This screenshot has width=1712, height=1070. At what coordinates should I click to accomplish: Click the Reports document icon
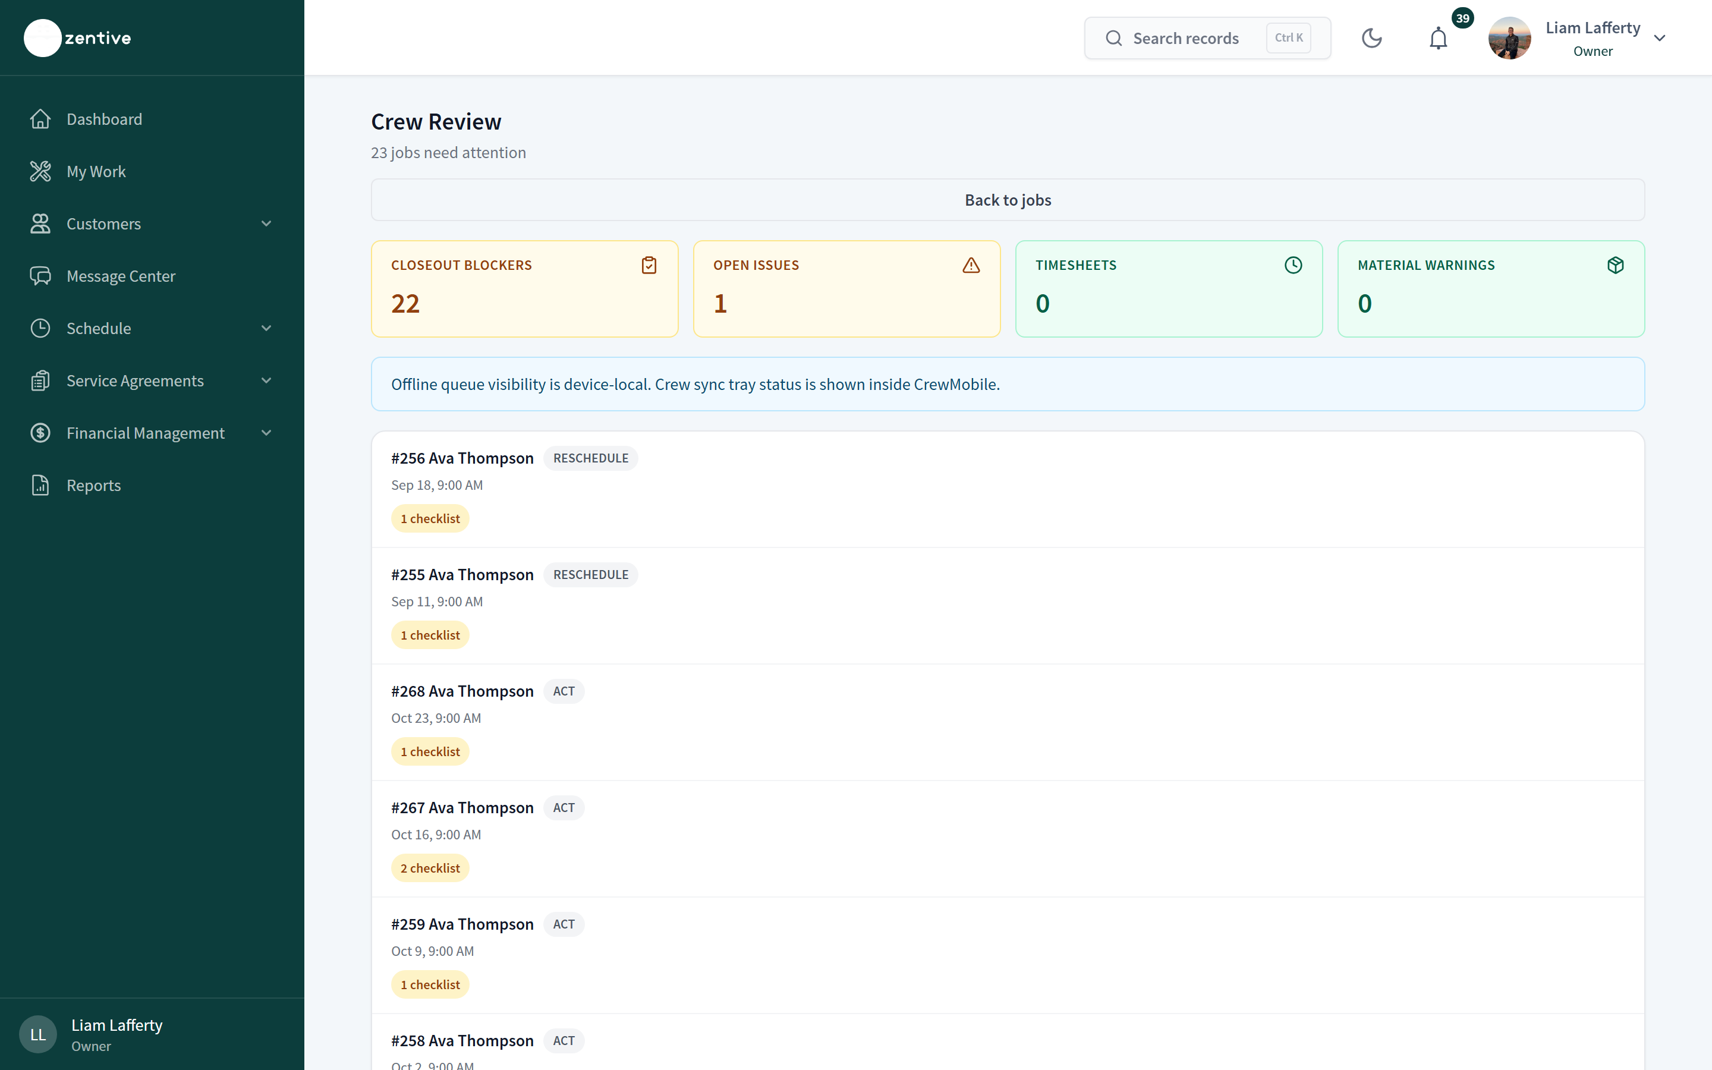tap(40, 486)
